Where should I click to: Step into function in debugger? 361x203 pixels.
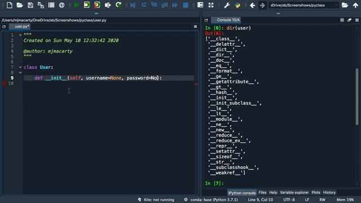click(154, 5)
